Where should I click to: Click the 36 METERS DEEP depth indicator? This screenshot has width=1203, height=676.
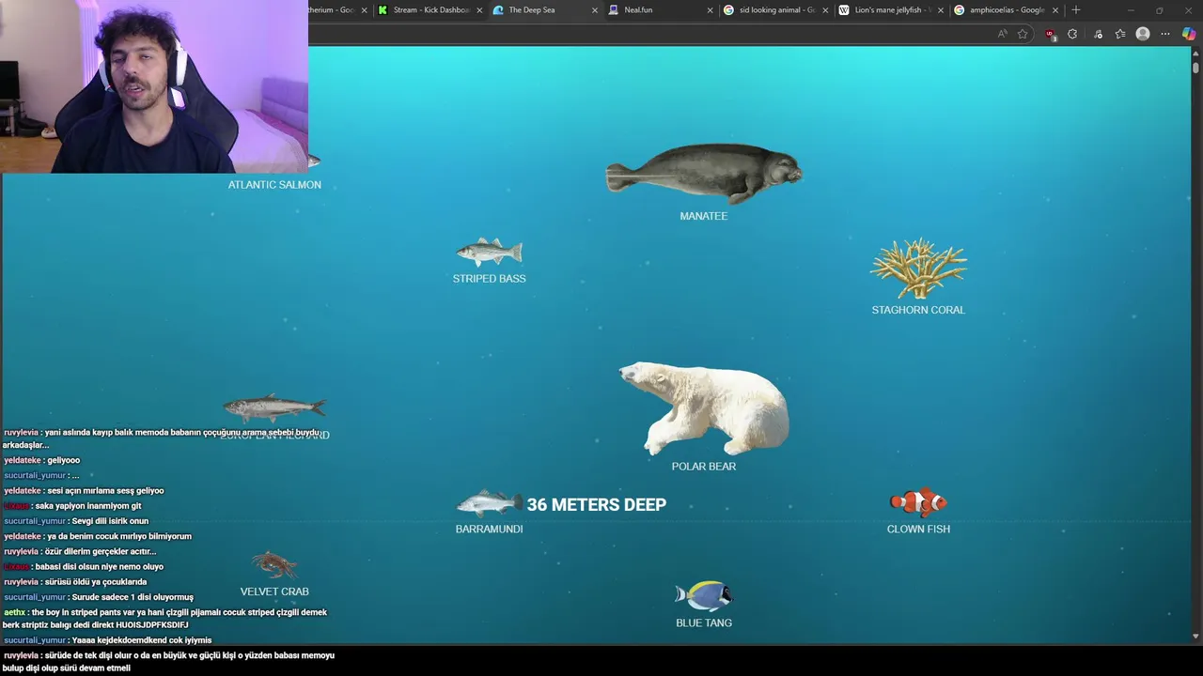pyautogui.click(x=596, y=505)
